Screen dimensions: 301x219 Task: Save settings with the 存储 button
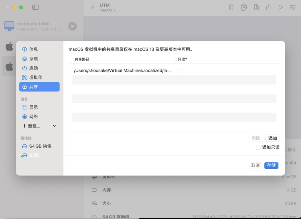click(x=271, y=166)
